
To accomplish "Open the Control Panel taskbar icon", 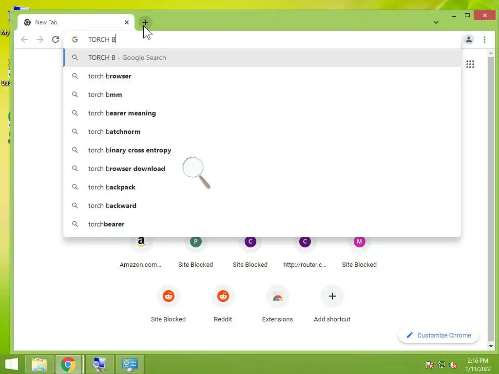I will click(130, 364).
